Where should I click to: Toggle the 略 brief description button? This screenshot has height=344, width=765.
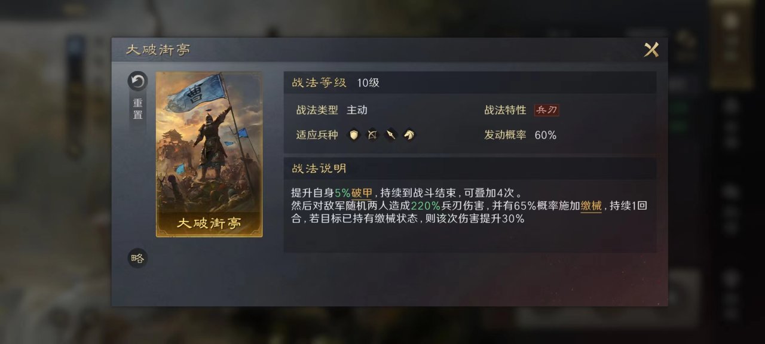coord(137,258)
